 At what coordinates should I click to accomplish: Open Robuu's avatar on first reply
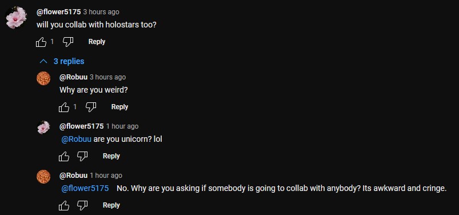43,78
